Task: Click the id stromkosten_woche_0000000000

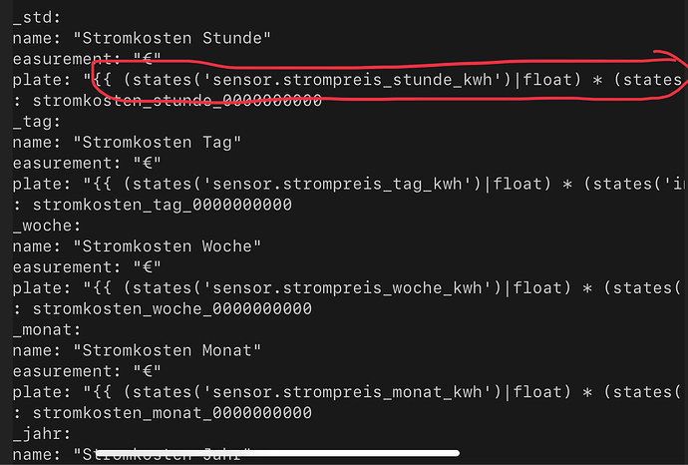Action: coord(172,308)
